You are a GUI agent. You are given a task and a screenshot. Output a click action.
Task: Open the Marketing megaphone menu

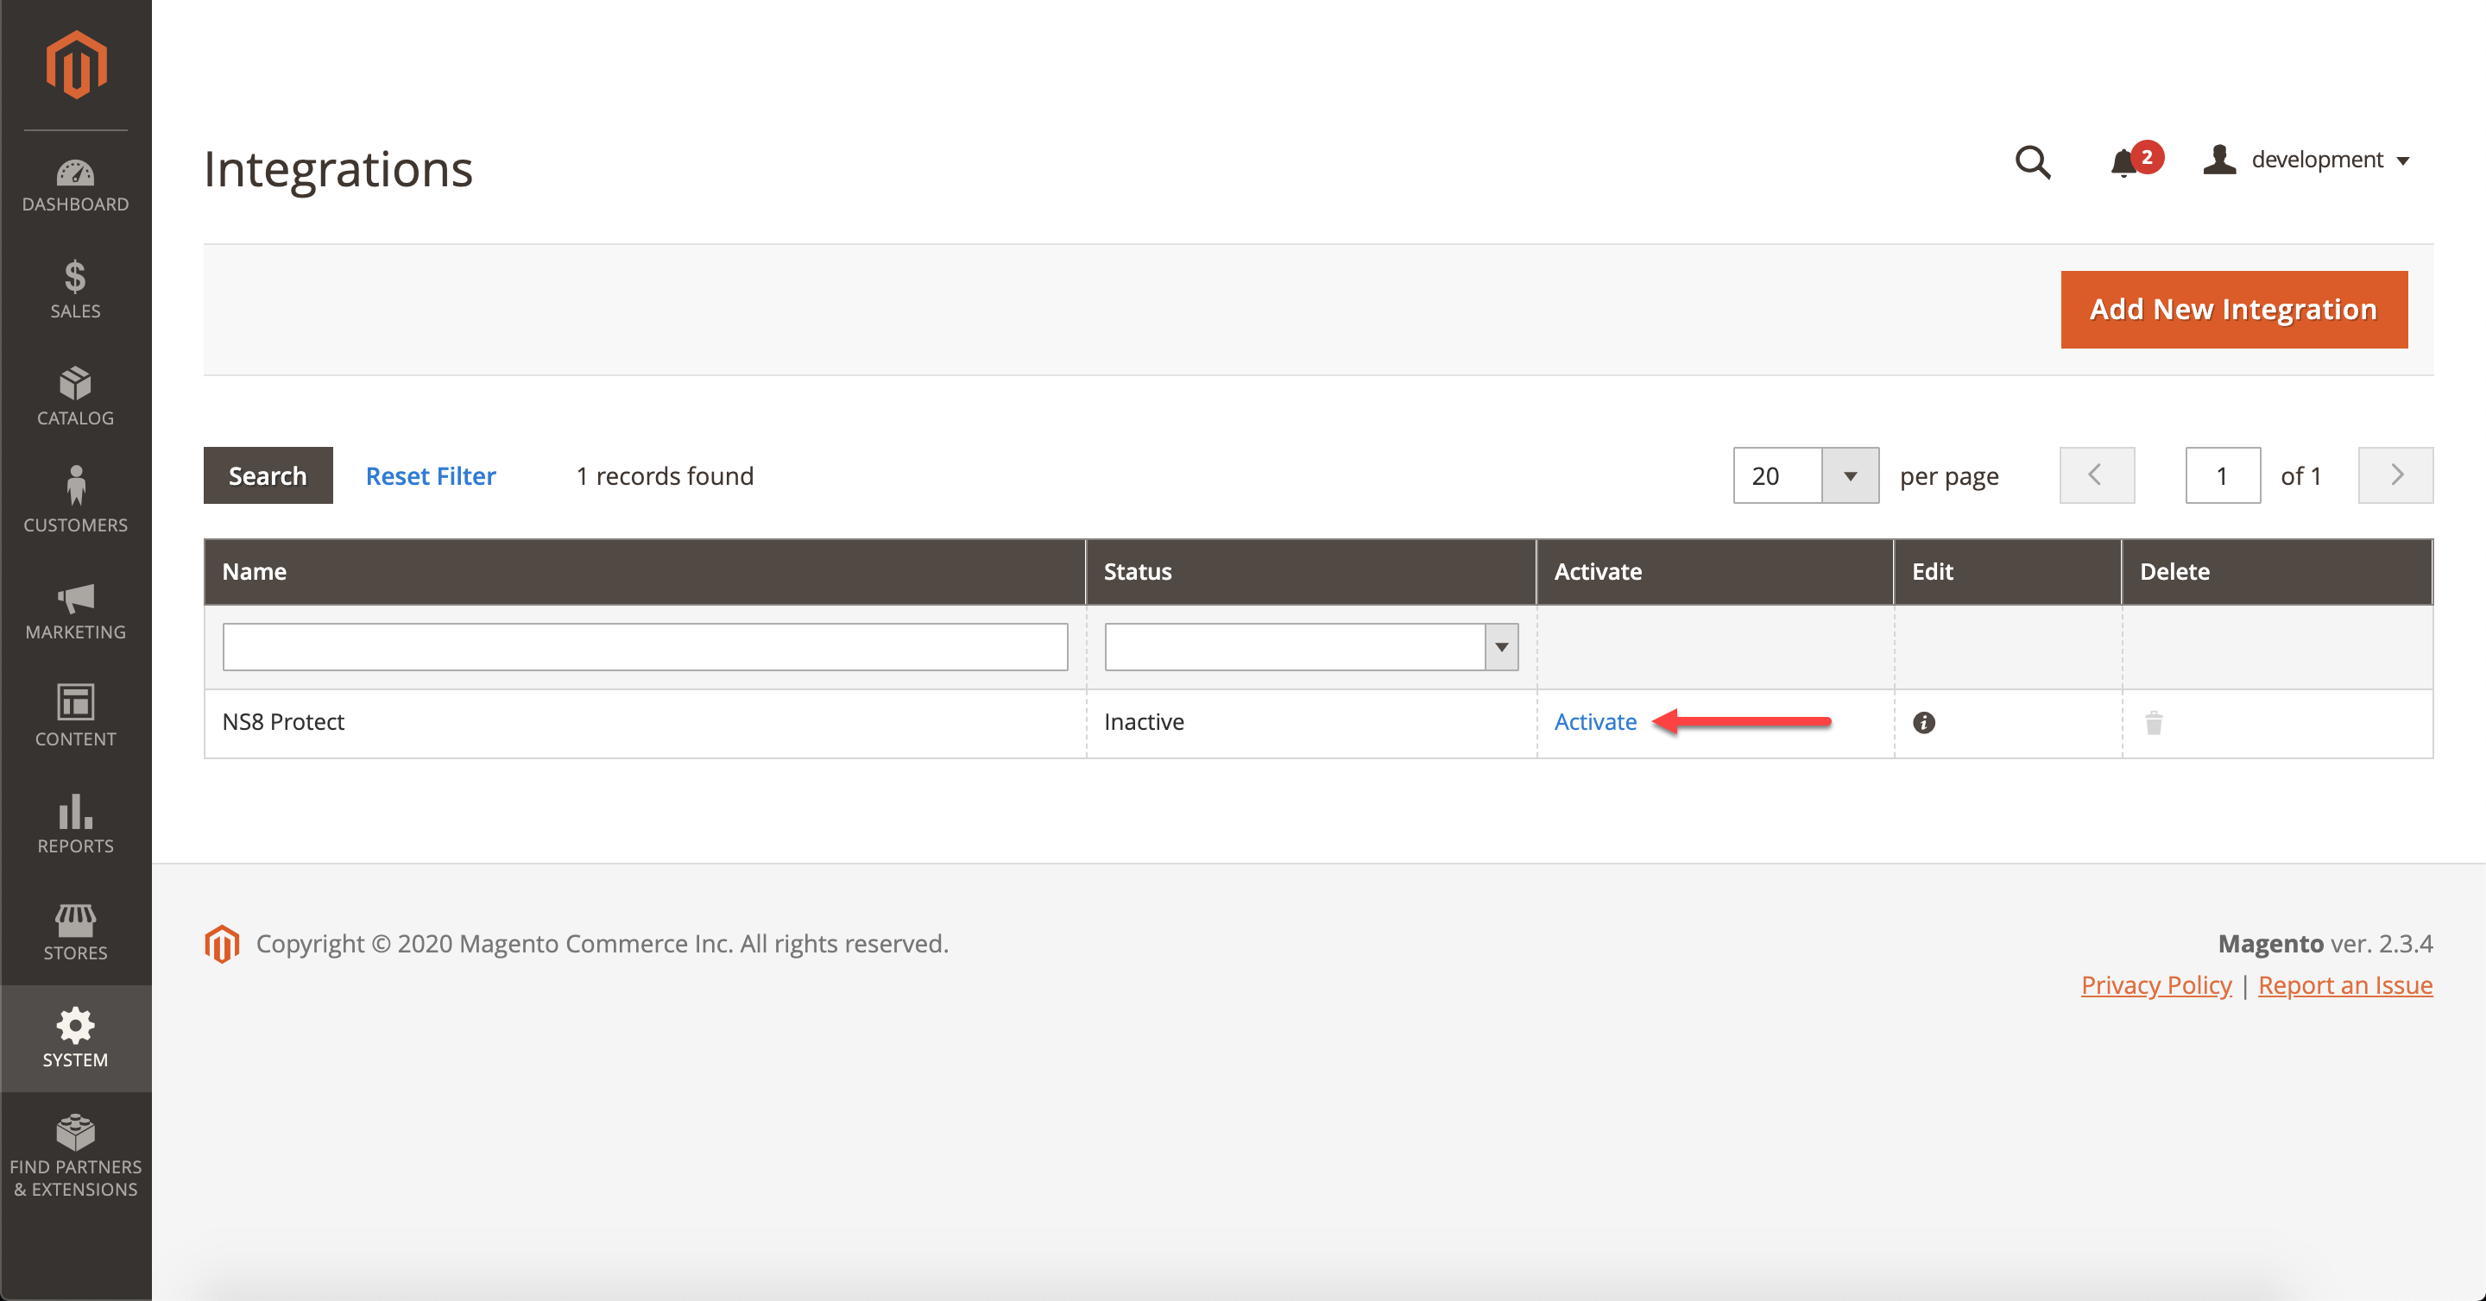pos(75,609)
